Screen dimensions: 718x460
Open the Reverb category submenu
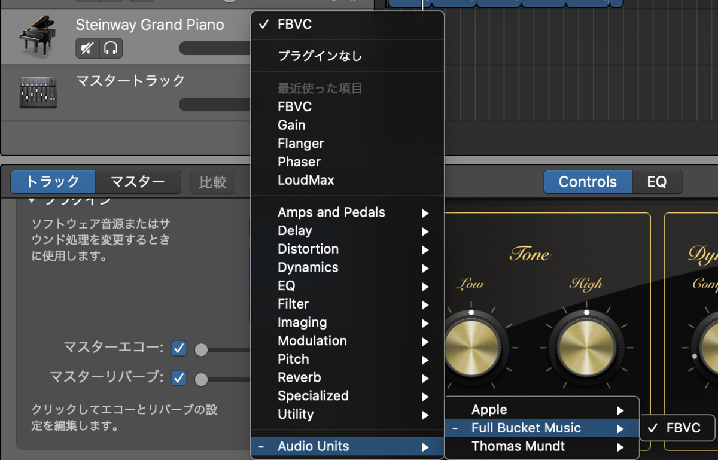[x=299, y=377]
